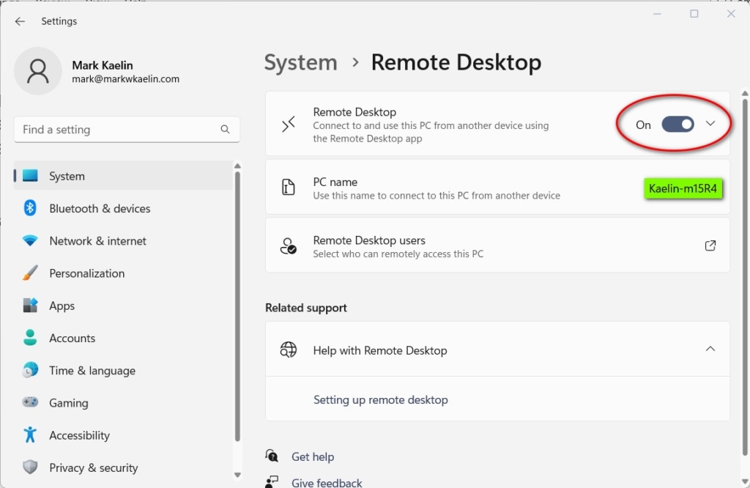Click the Accounts sidebar icon
Image resolution: width=750 pixels, height=488 pixels.
pyautogui.click(x=28, y=338)
